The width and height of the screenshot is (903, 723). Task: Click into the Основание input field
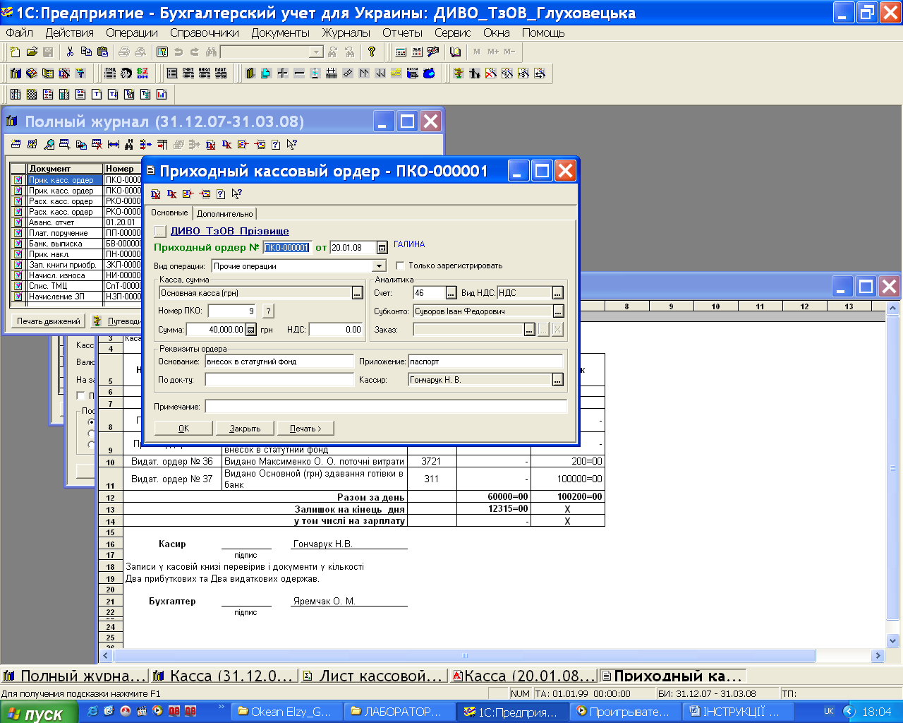[x=279, y=361]
